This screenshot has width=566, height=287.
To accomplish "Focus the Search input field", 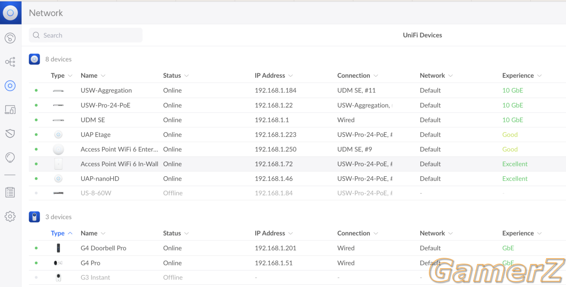I will [85, 35].
